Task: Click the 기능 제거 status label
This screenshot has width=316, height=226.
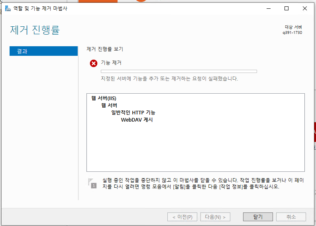Action: coord(111,63)
